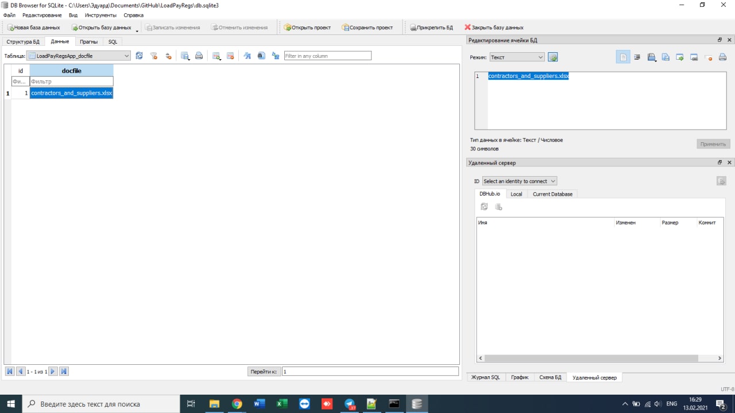Save table as currently displayed icon
735x413 pixels.
click(x=185, y=56)
